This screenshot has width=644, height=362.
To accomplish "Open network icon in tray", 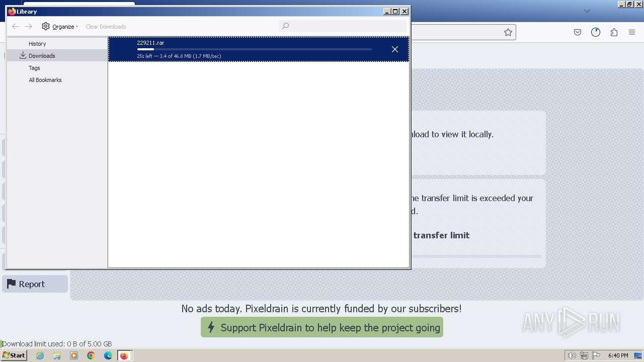I will pos(584,355).
